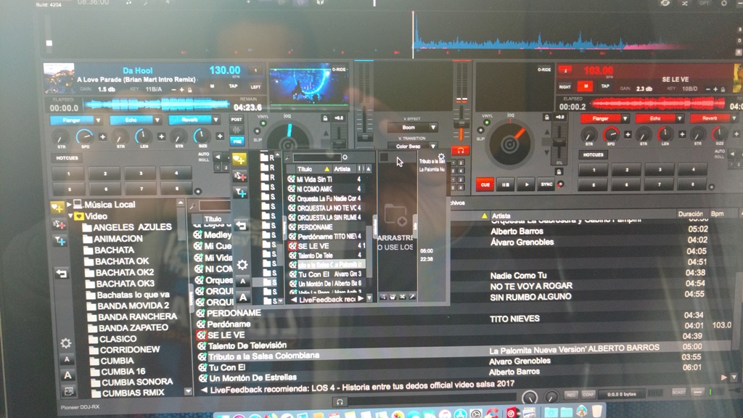Image resolution: width=743 pixels, height=418 pixels.
Task: Click large A font icon in main sidebar
Action: pos(67,375)
